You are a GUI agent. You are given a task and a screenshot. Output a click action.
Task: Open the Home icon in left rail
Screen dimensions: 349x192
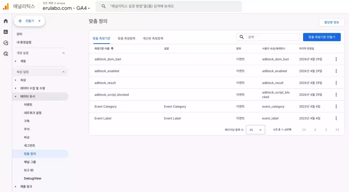(x=6, y=21)
